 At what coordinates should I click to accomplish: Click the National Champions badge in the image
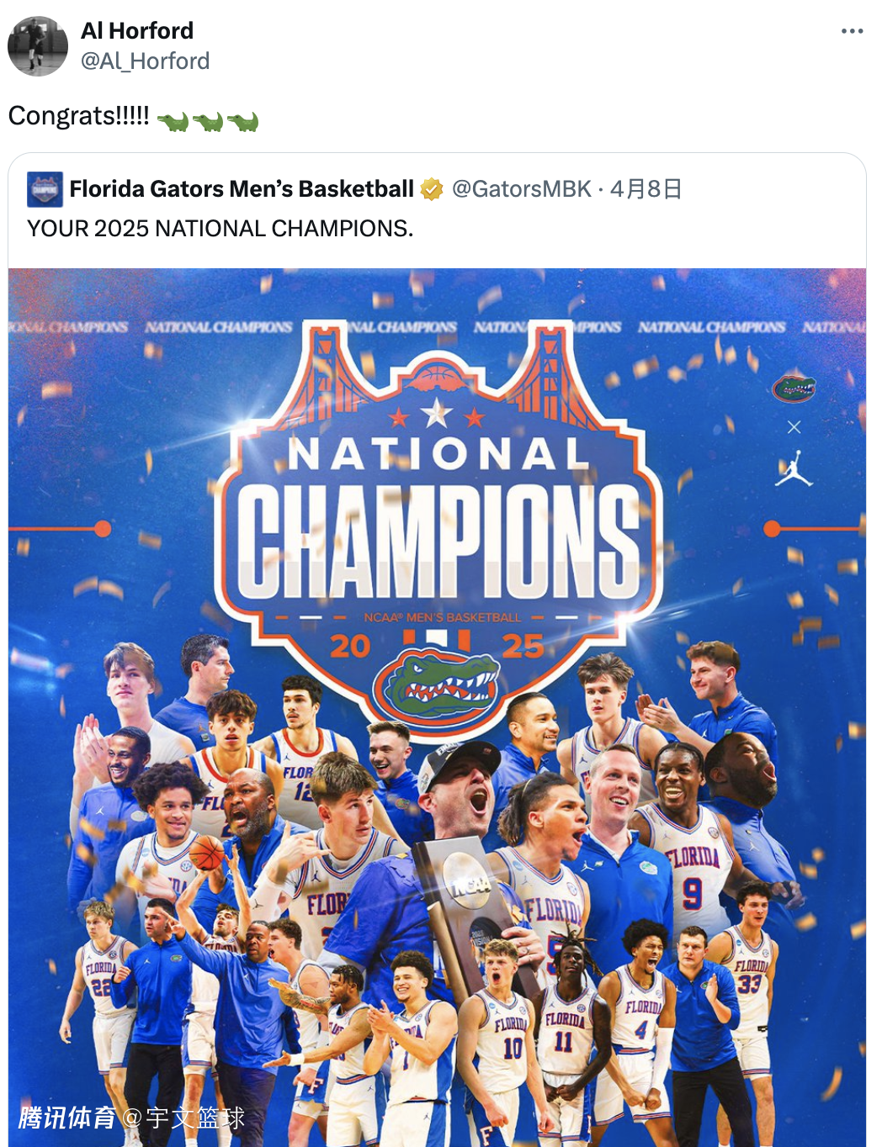[x=438, y=521]
